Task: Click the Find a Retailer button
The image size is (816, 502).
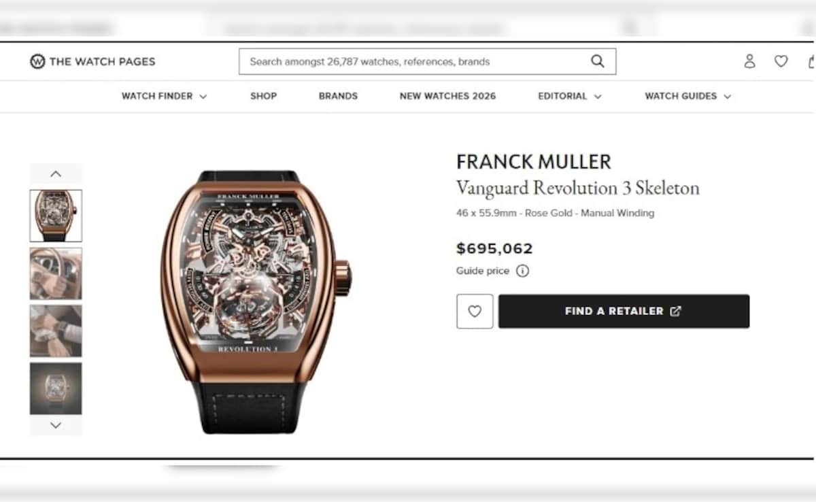Action: click(x=624, y=311)
